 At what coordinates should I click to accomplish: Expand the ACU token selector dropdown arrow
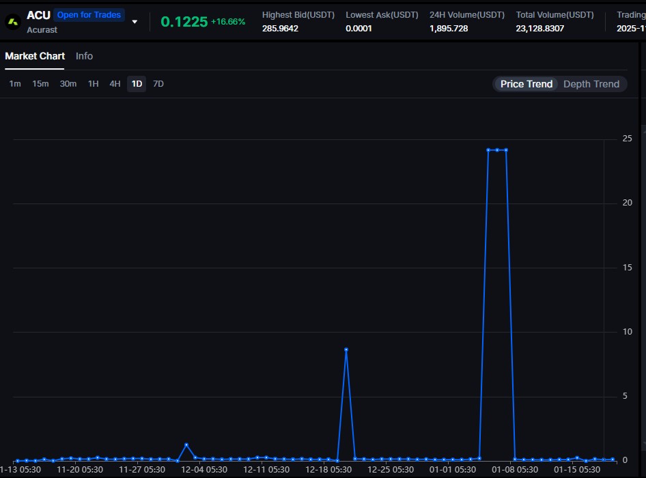(x=135, y=22)
